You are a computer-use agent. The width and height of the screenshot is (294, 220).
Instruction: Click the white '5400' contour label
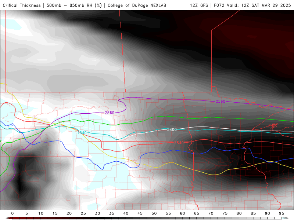point(172,129)
